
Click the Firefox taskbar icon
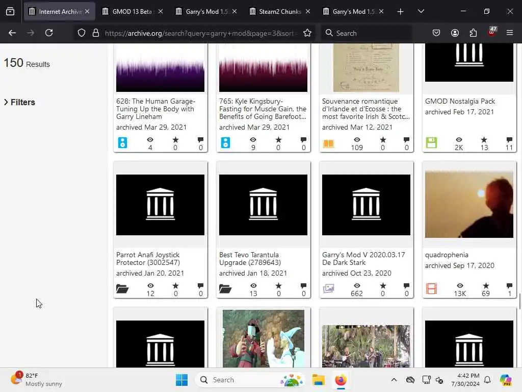(x=341, y=380)
